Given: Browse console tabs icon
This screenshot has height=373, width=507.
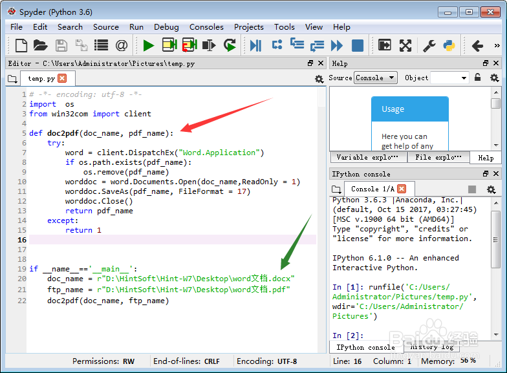Looking at the screenshot, I should (336, 189).
